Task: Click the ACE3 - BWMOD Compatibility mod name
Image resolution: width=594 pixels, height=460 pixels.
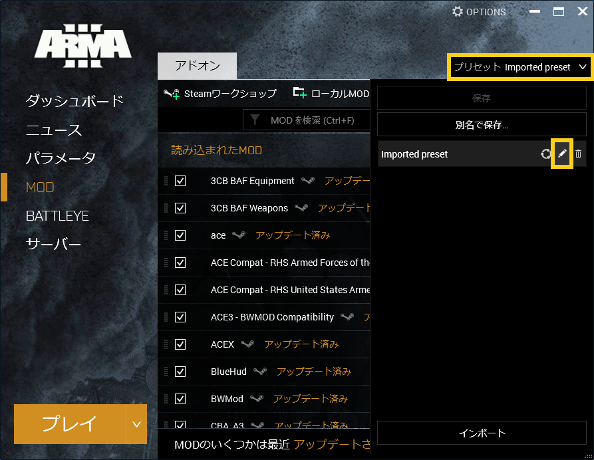Action: (272, 317)
